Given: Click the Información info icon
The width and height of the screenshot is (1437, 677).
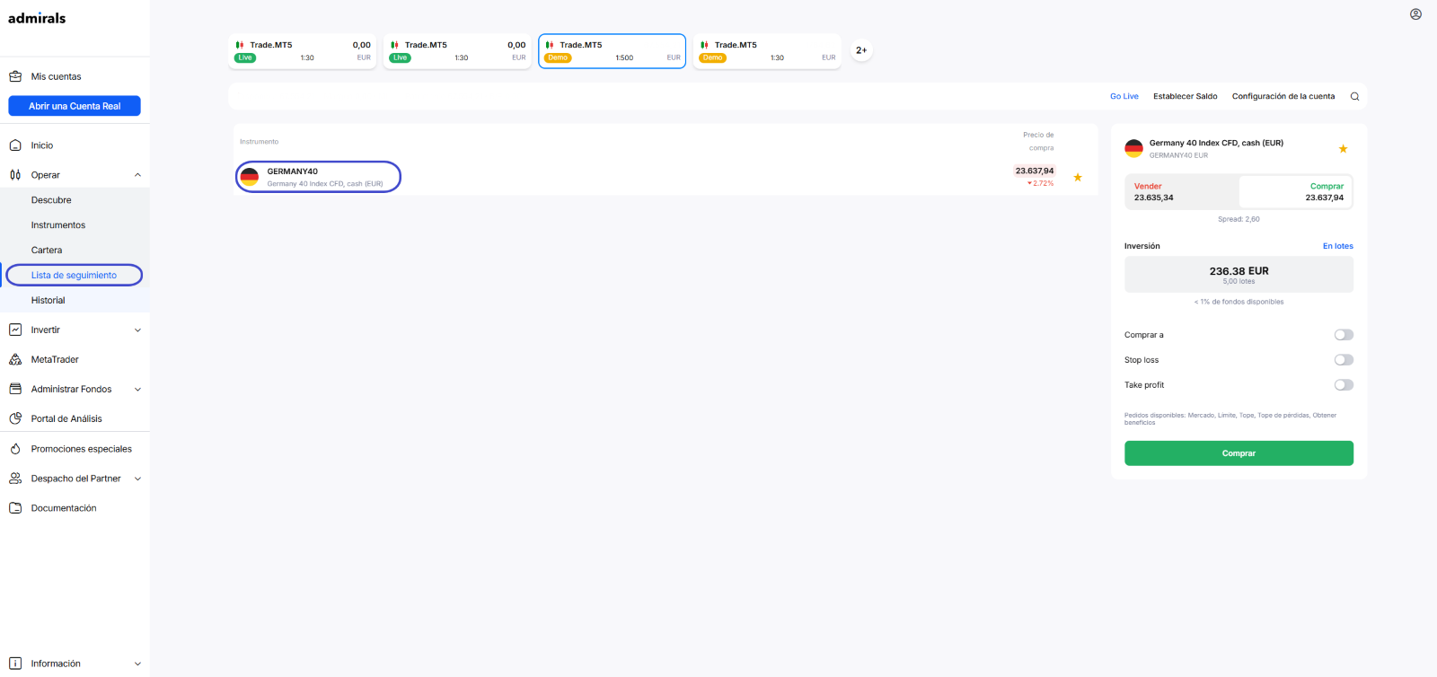Looking at the screenshot, I should 15,664.
